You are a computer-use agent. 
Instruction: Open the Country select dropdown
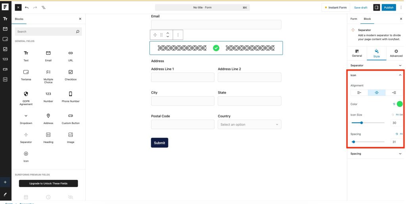(x=249, y=124)
